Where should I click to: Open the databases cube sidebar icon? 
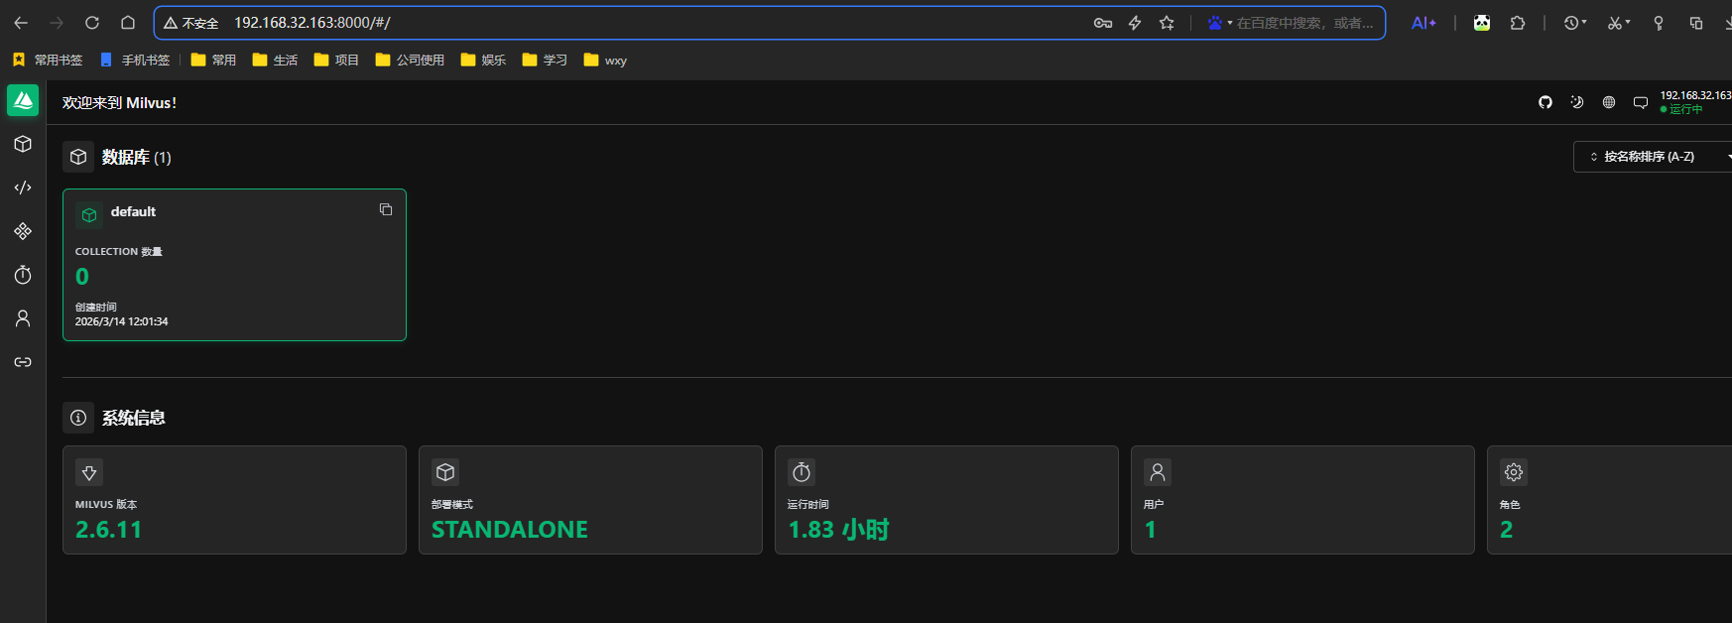point(23,144)
